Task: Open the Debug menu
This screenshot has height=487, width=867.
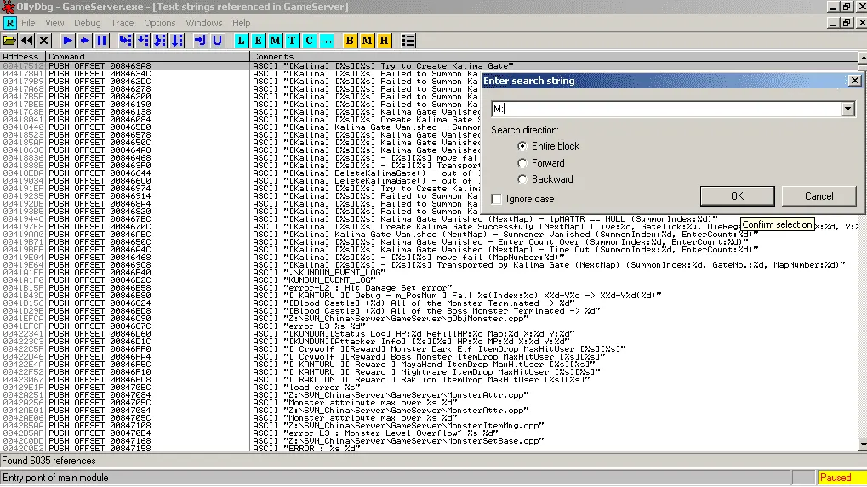Action: [88, 23]
